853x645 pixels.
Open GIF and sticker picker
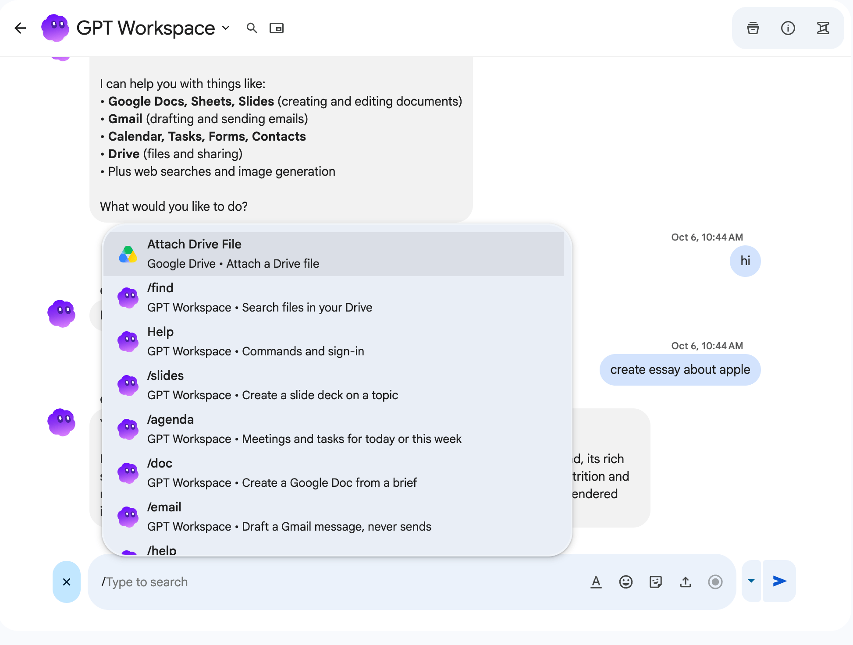[656, 582]
